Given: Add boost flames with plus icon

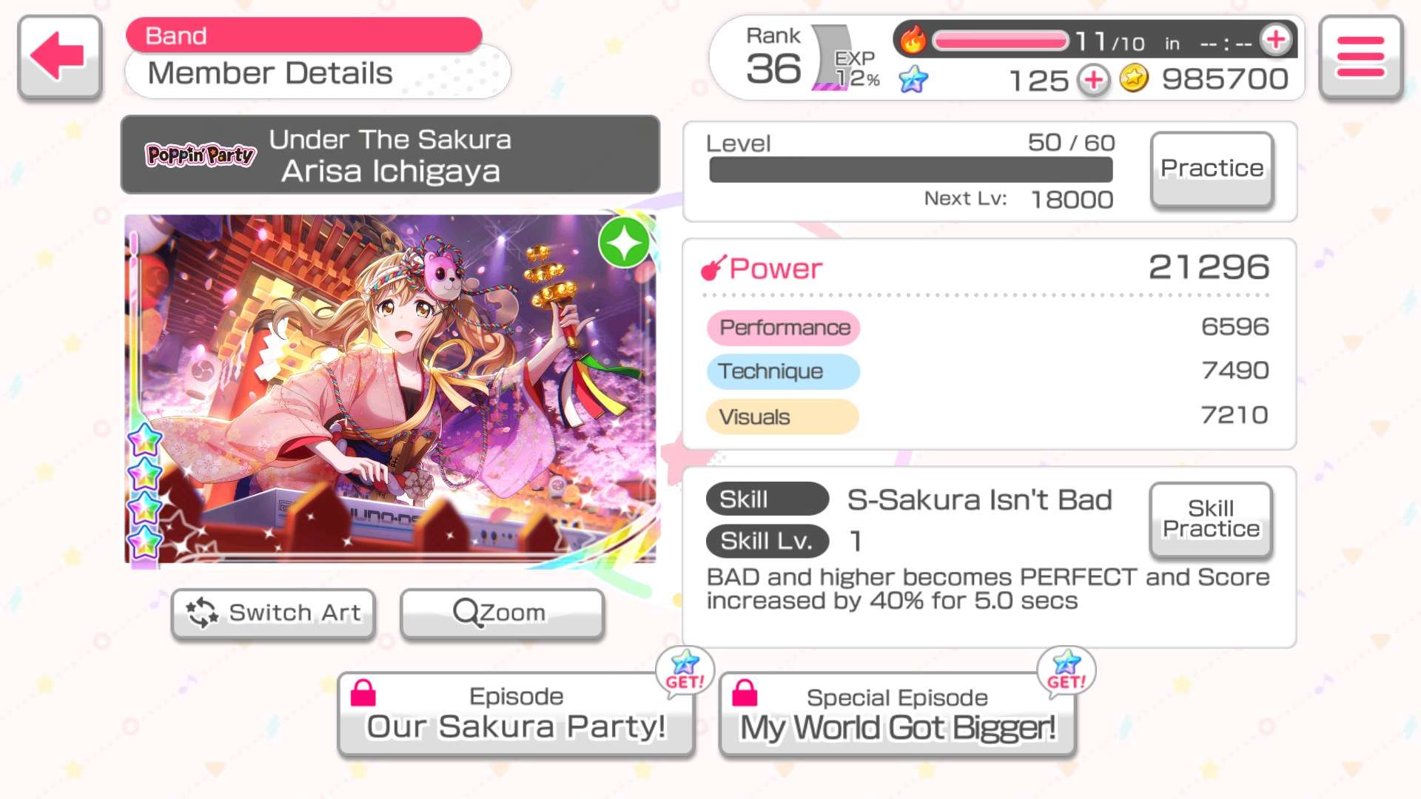Looking at the screenshot, I should [1276, 40].
